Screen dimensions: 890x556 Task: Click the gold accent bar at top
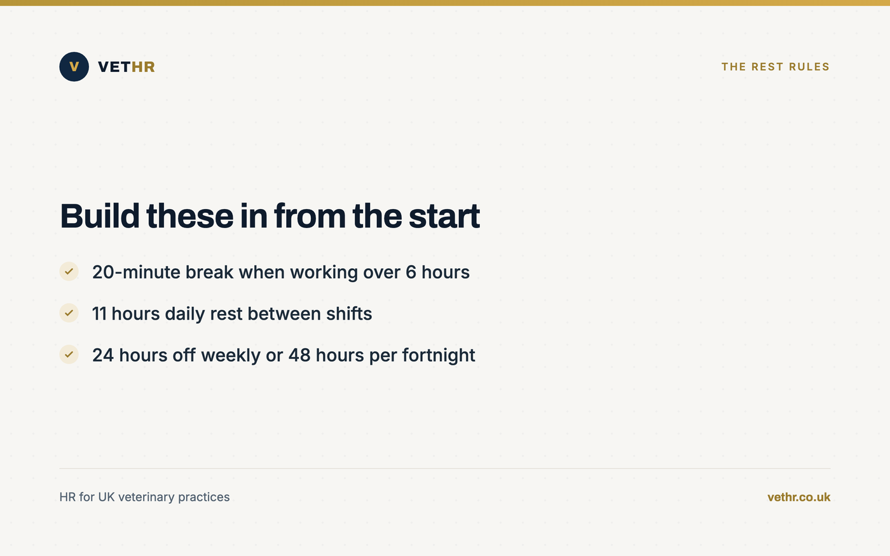coord(445,3)
